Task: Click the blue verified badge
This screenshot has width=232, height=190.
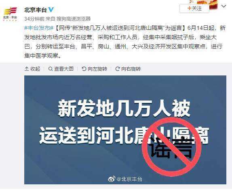Action: tap(51, 10)
